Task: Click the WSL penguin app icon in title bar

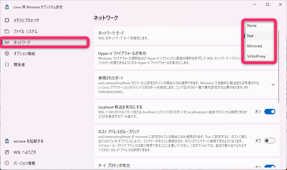Action: (7, 7)
